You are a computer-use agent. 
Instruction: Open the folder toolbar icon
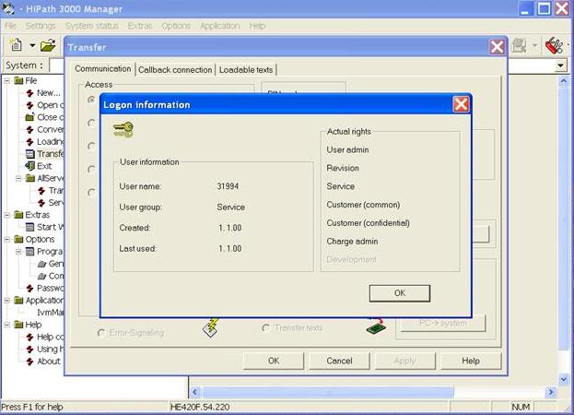48,45
